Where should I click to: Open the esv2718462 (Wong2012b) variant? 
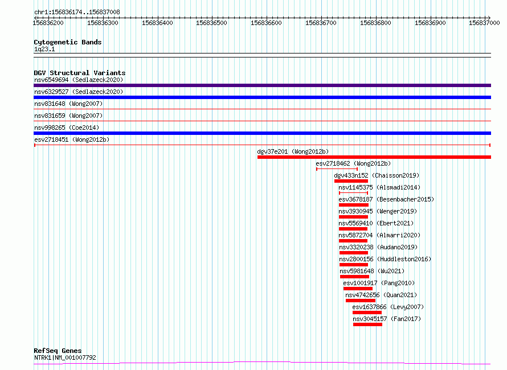[353, 163]
